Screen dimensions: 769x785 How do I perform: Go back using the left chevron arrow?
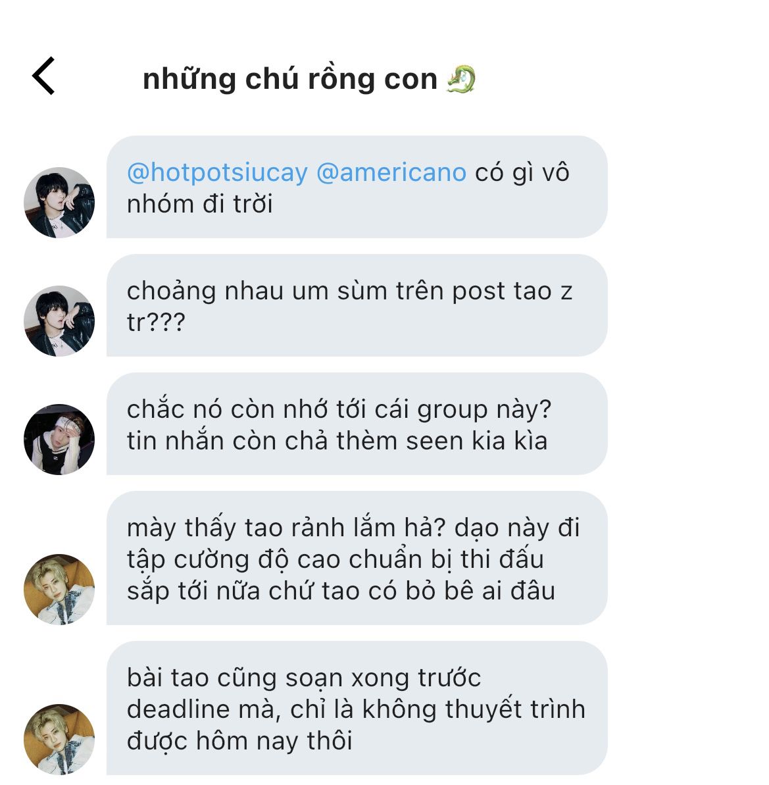43,76
